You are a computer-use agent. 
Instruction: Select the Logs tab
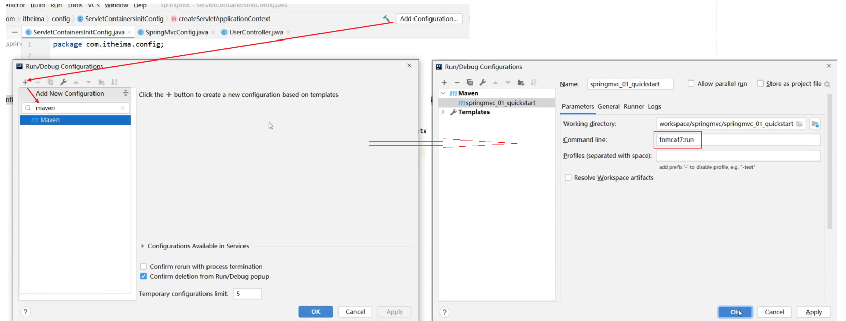(654, 106)
